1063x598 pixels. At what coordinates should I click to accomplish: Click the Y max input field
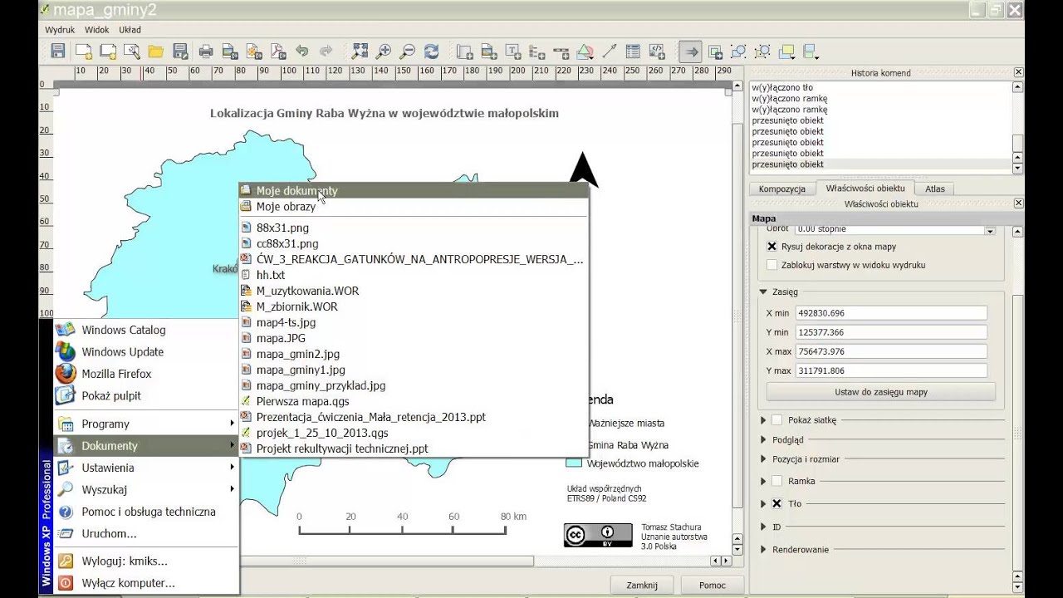point(891,370)
